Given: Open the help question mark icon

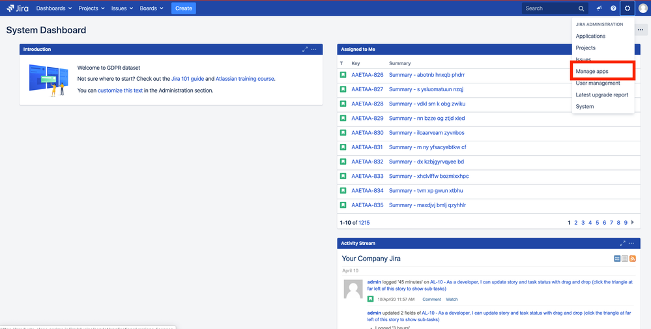Looking at the screenshot, I should 613,8.
